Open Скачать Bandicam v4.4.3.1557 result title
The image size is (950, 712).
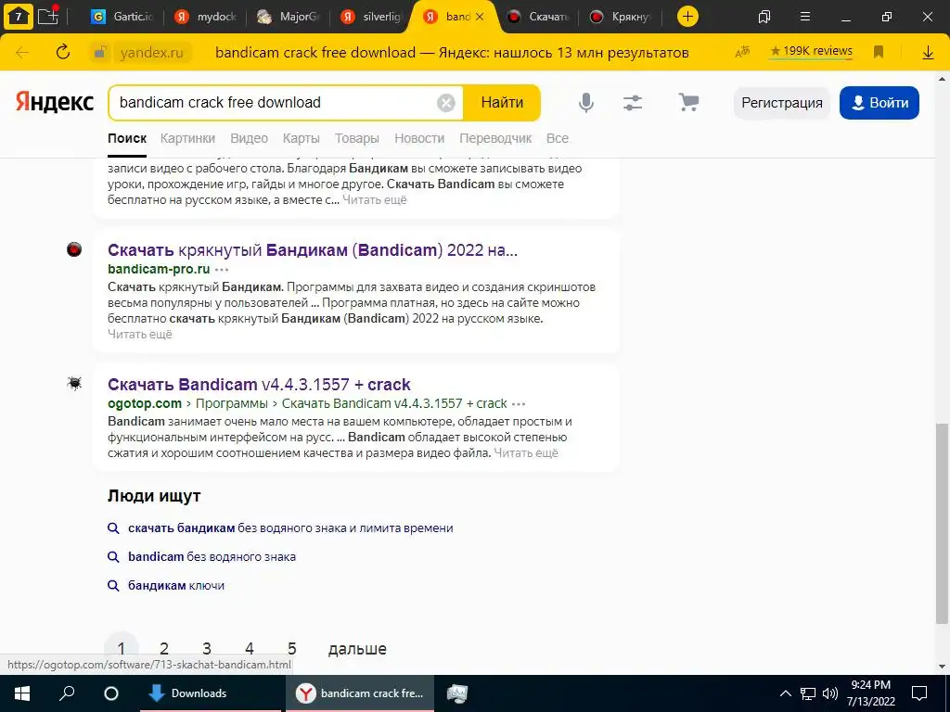(260, 385)
